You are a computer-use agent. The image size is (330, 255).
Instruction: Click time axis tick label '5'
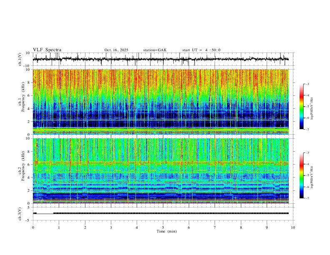[x=163, y=227]
